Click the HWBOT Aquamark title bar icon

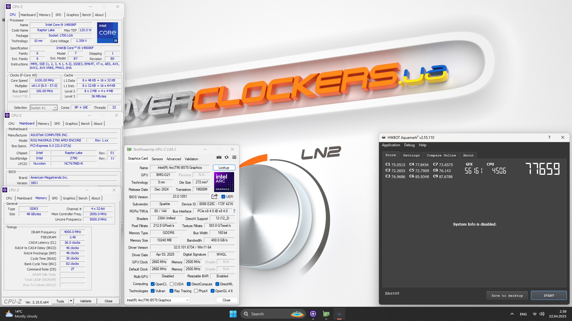pyautogui.click(x=384, y=137)
